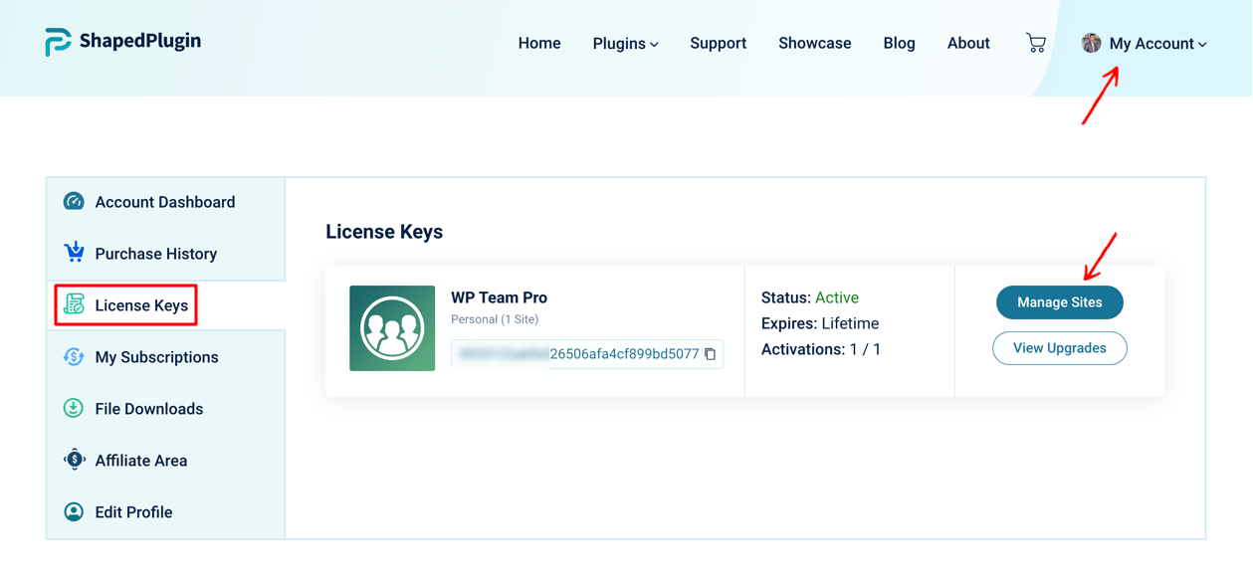Screen dimensions: 1253x587
Task: Click the ShapedPlugin logo
Action: tap(121, 42)
